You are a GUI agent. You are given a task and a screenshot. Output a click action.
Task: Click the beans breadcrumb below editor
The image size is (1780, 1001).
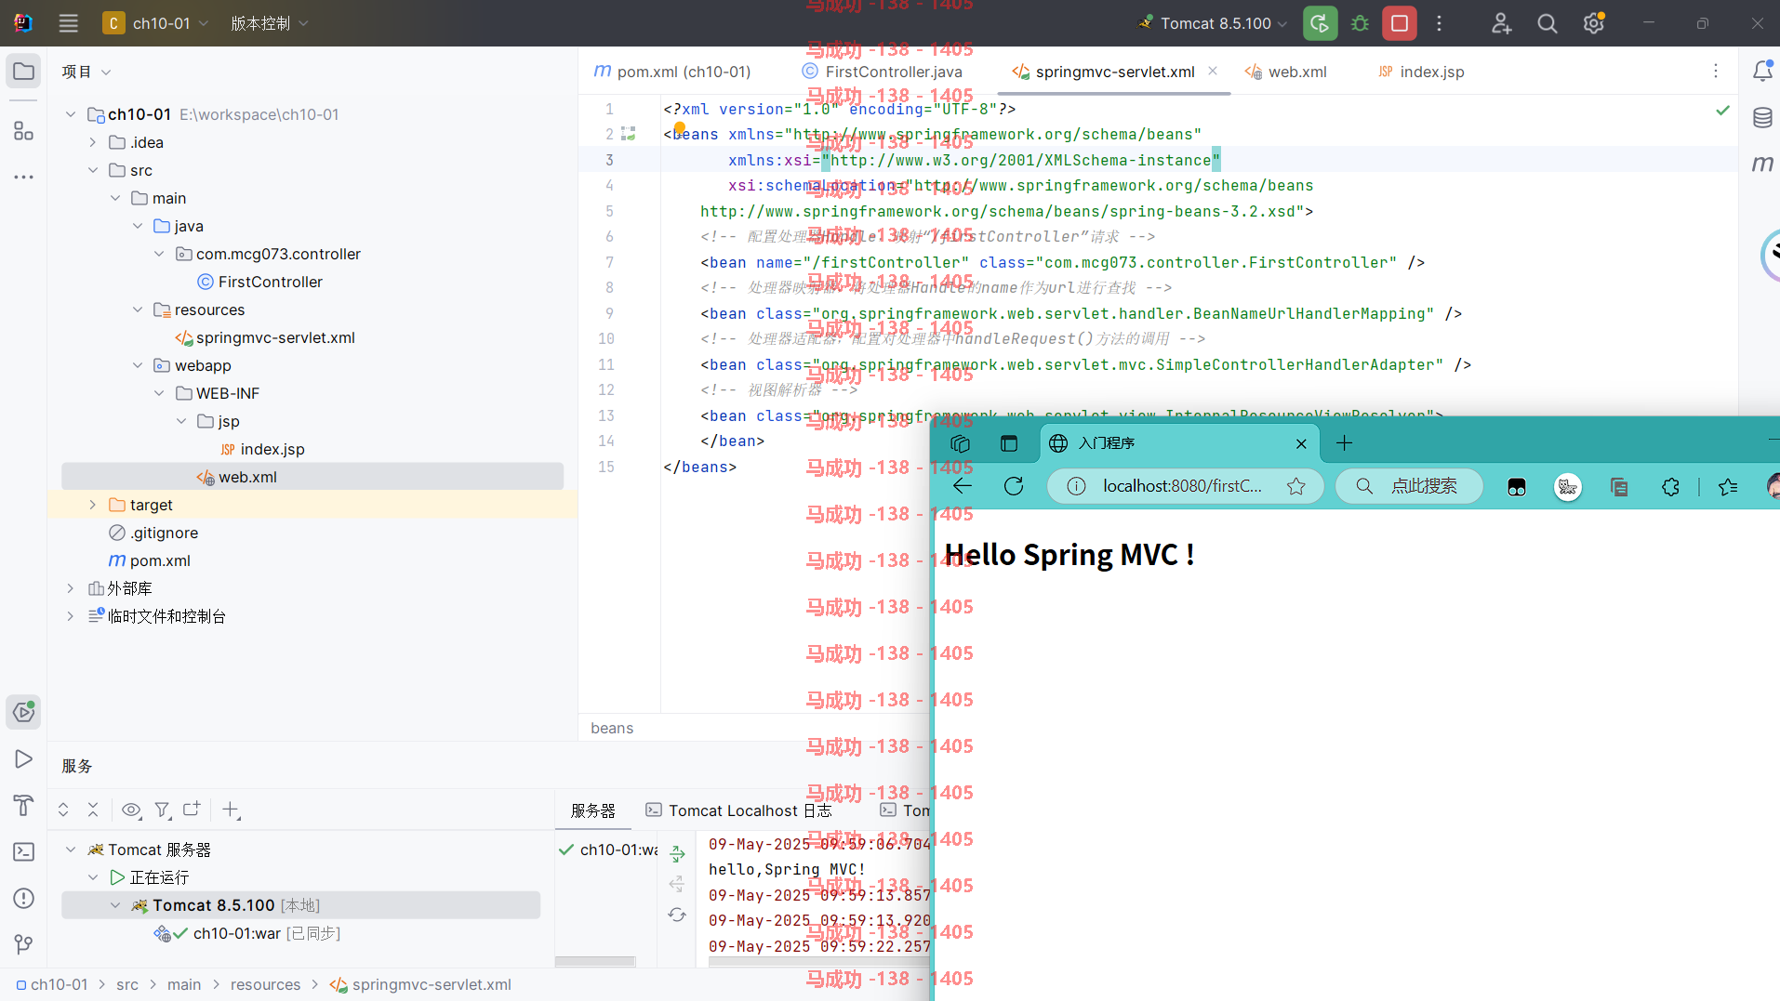tap(612, 728)
